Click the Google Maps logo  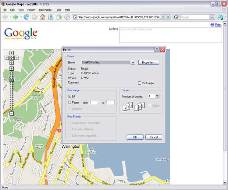coord(21,34)
